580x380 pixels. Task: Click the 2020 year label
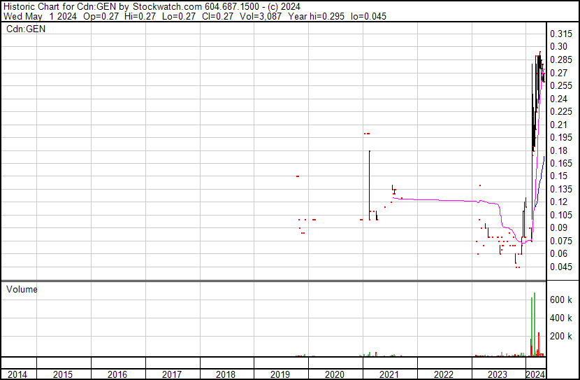click(x=335, y=374)
